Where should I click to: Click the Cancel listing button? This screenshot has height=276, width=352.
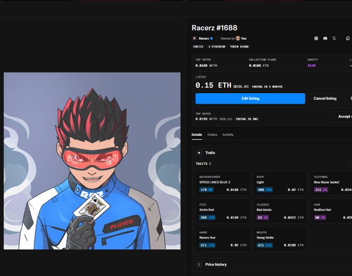[325, 98]
